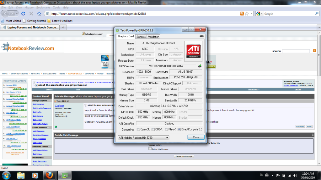Click the Delete this Message button
The width and height of the screenshot is (321, 180).
[184, 157]
